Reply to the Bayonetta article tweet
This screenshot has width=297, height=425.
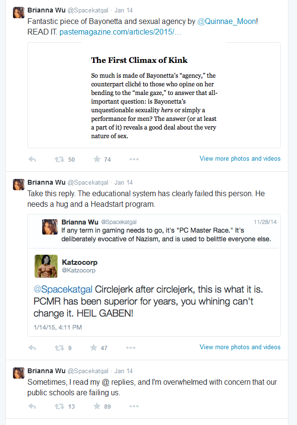(x=32, y=159)
